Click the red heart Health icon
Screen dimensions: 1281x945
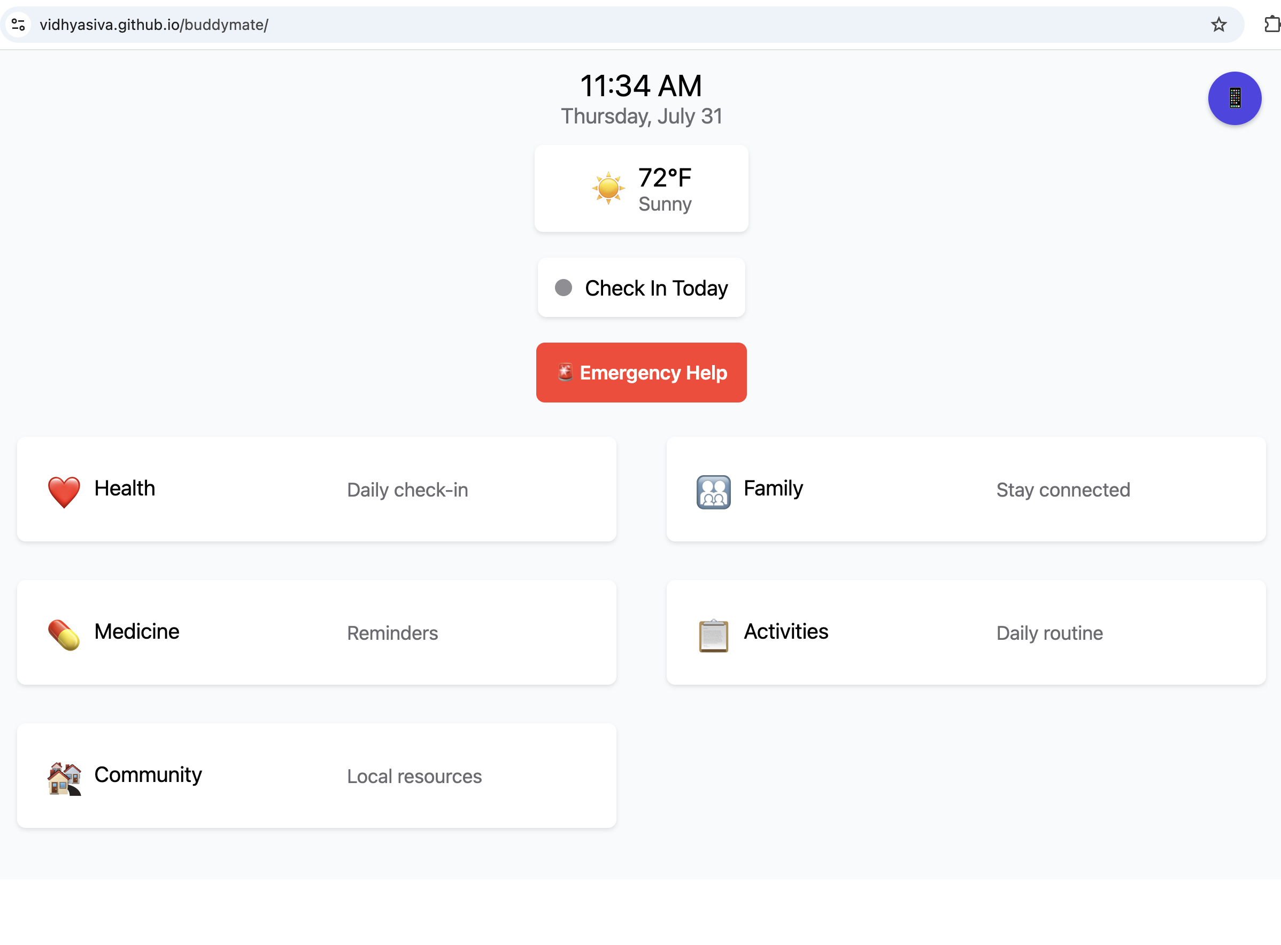[64, 491]
